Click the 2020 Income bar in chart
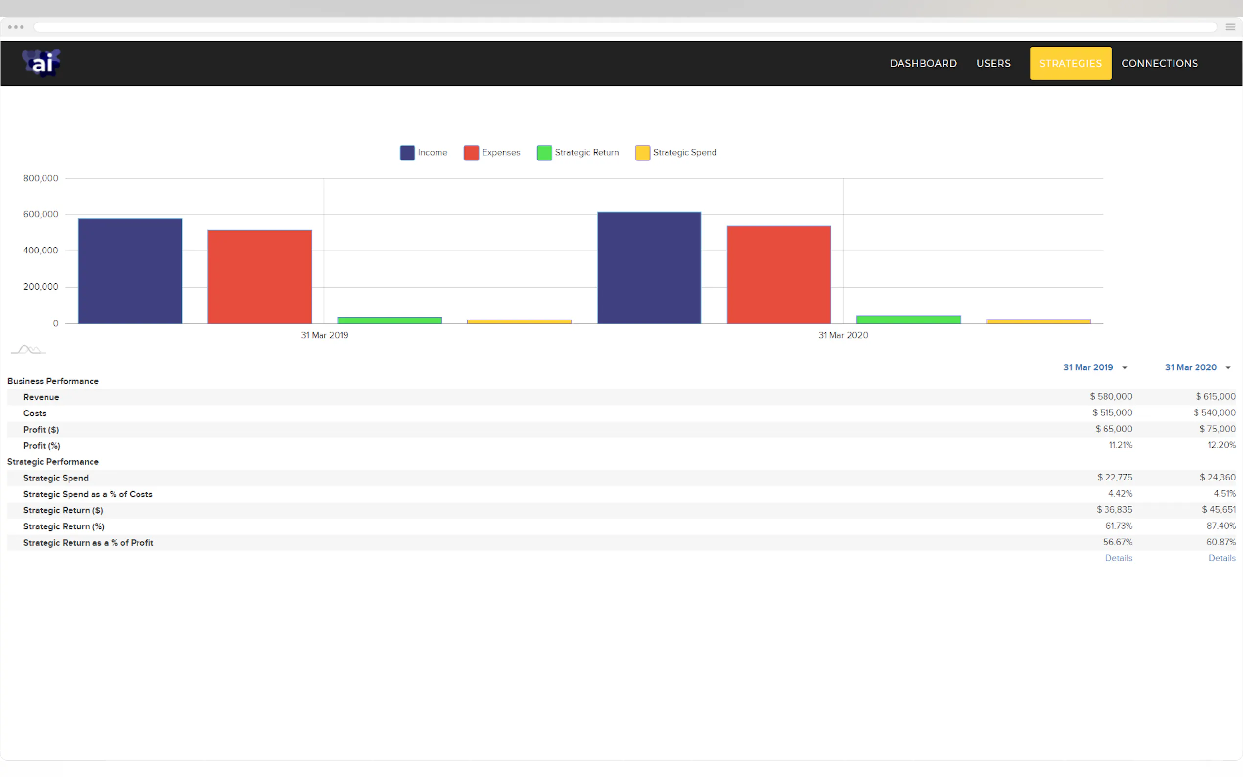 pos(648,268)
